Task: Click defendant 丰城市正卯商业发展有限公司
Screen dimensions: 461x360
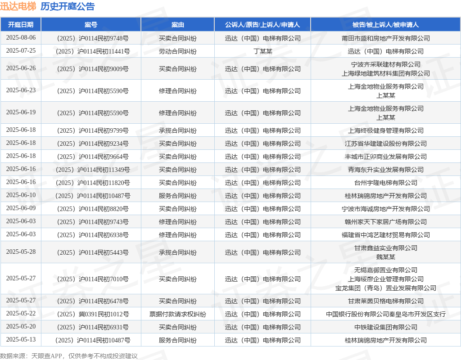Action: [386, 157]
